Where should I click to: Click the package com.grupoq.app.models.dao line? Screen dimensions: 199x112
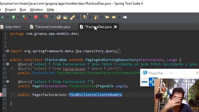44,34
